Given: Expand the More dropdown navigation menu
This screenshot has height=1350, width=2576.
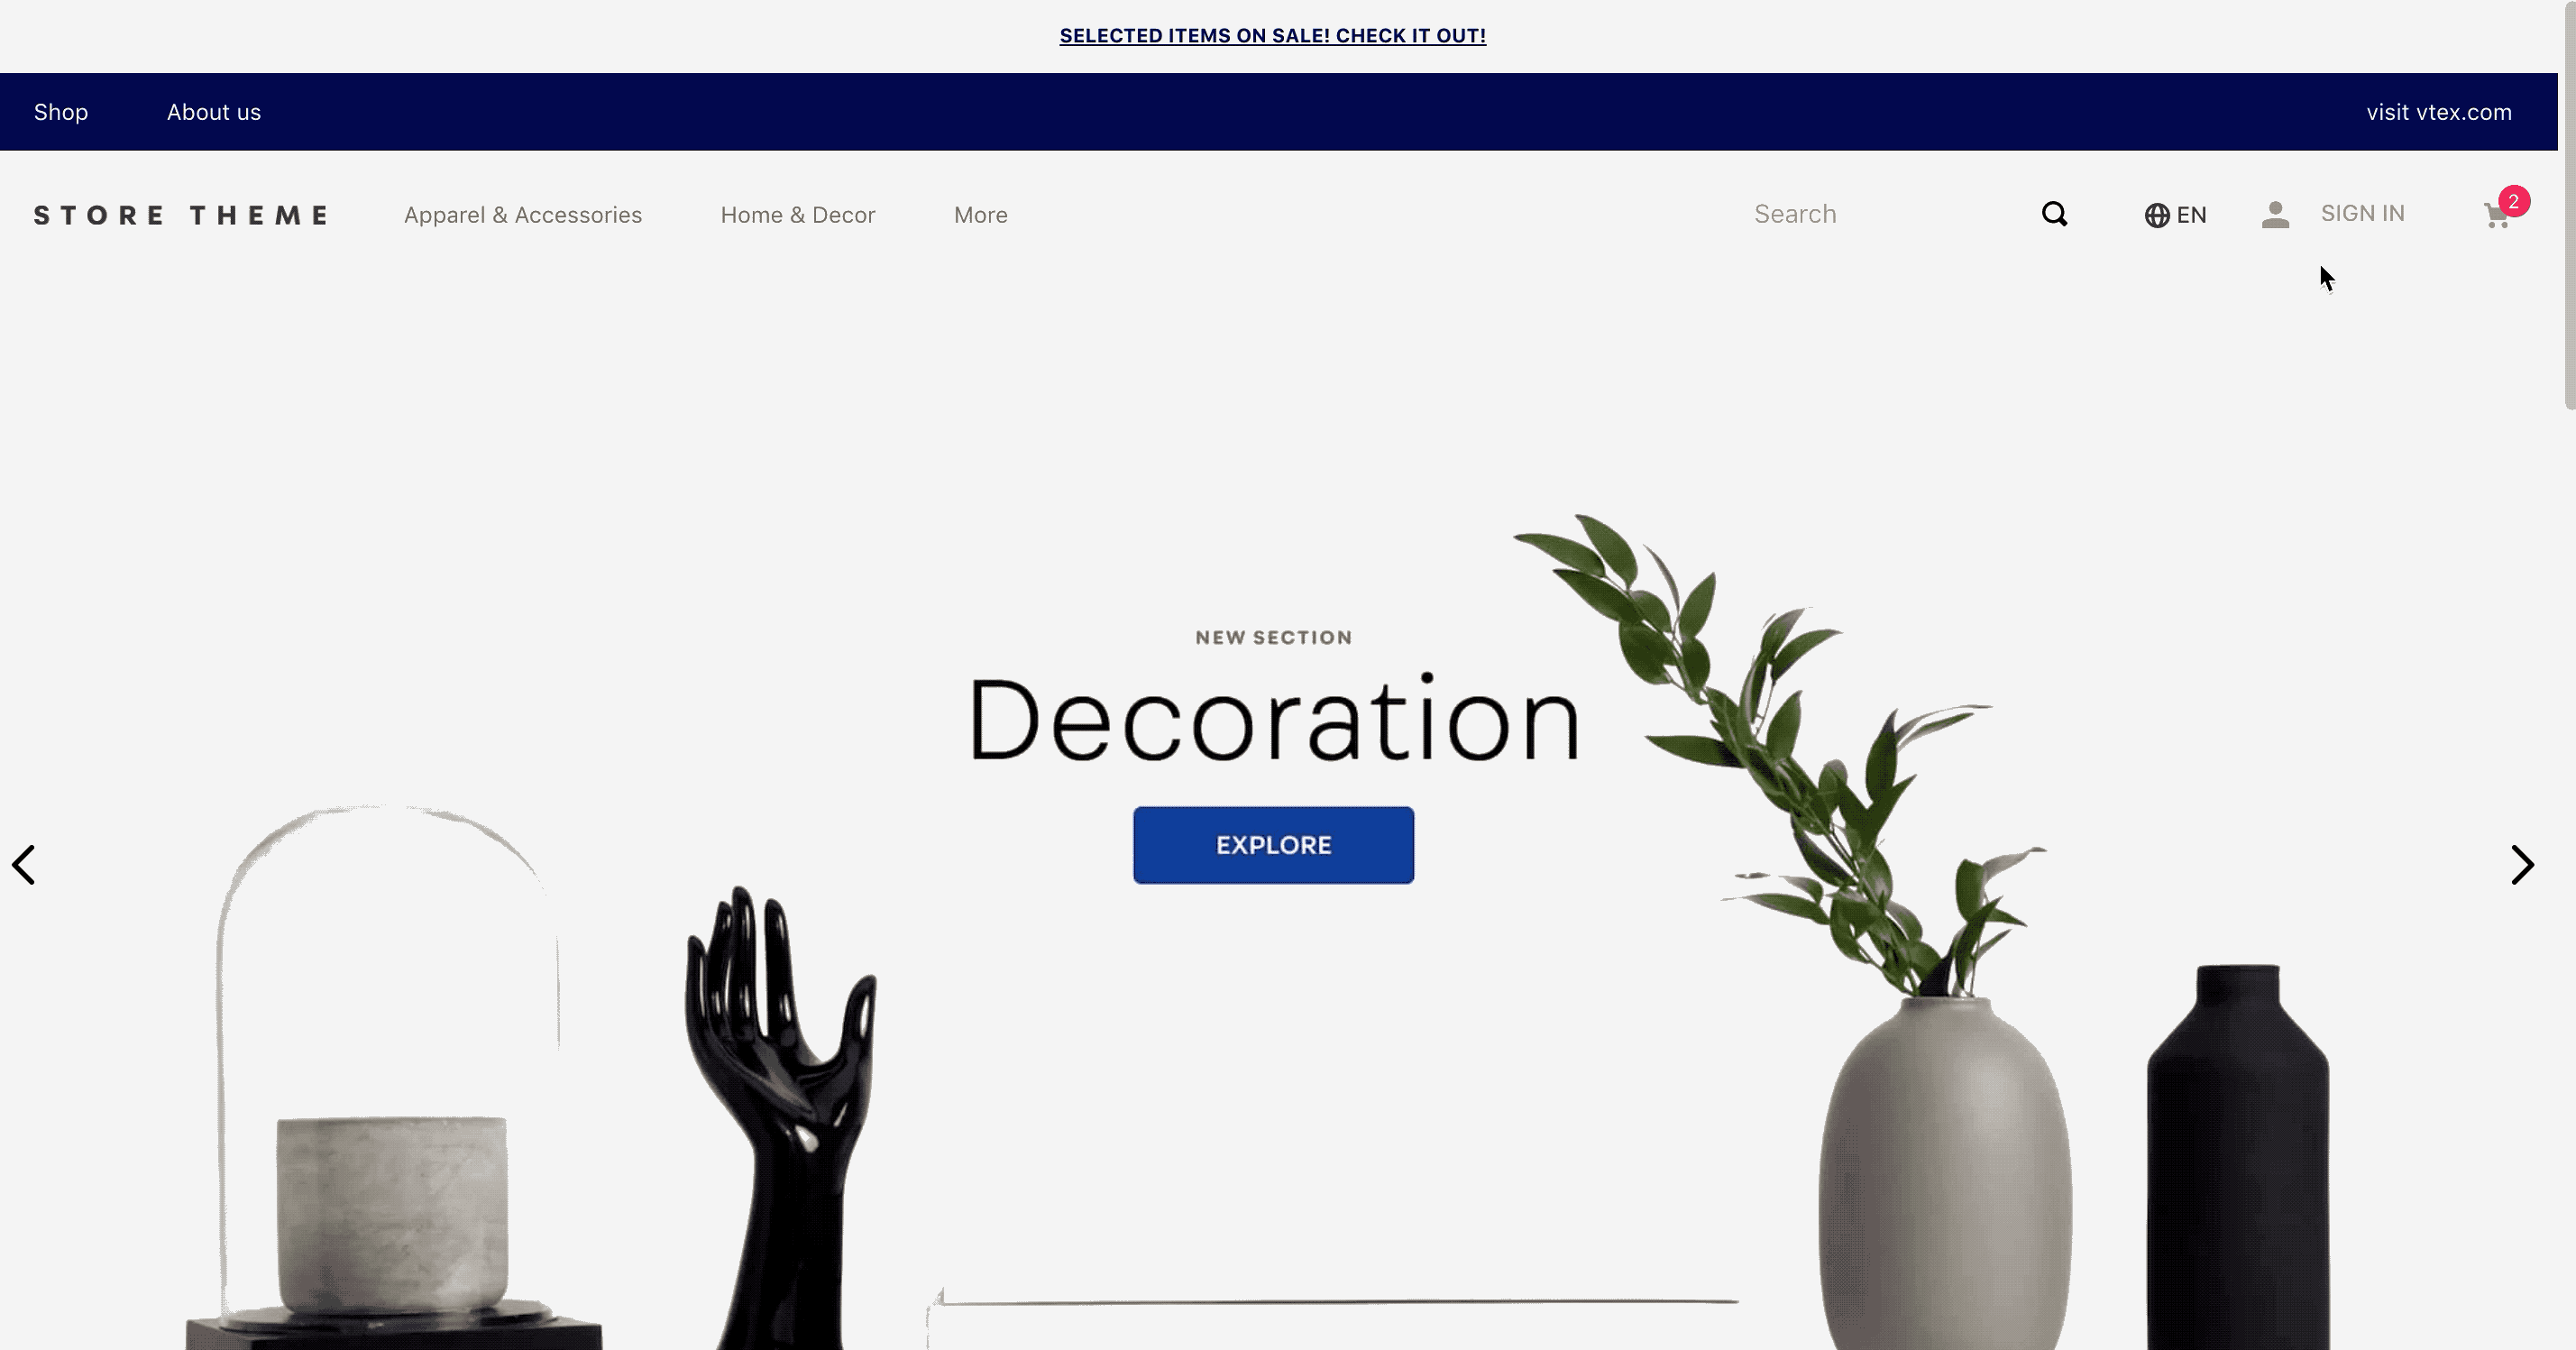Looking at the screenshot, I should 979,215.
